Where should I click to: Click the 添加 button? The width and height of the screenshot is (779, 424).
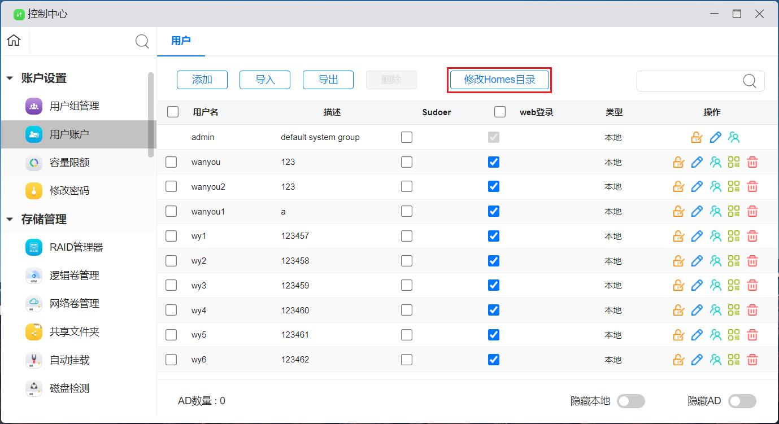coord(202,80)
